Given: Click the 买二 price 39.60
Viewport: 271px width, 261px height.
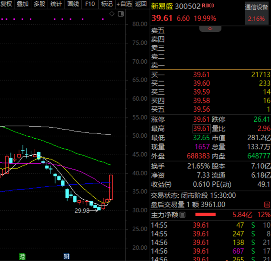Looking at the screenshot, I should pyautogui.click(x=201, y=84).
